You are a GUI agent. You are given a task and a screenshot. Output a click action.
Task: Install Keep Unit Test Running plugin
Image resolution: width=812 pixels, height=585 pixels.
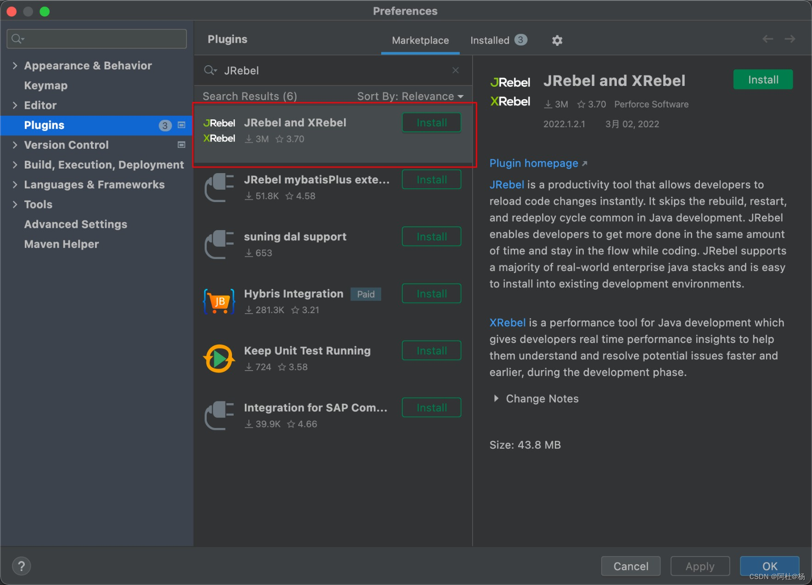[x=432, y=350]
